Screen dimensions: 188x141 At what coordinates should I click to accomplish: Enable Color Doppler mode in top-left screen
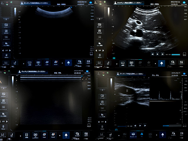(x=47, y=63)
